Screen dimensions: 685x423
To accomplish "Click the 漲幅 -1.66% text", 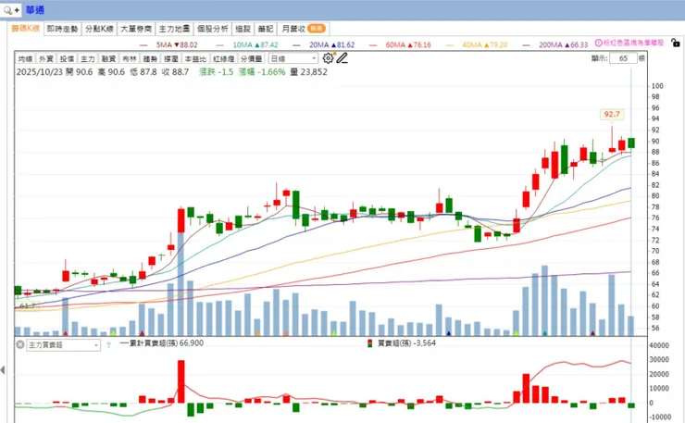I will click(262, 72).
